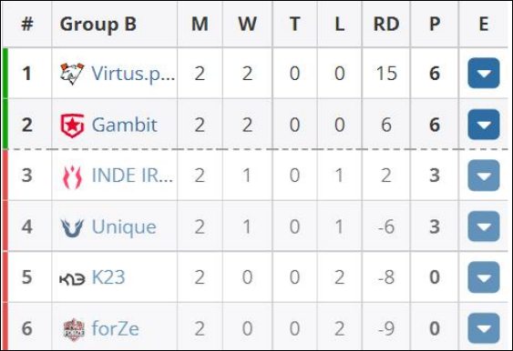Expand Virtus.pro row details arrow
This screenshot has height=351, width=513.
click(484, 73)
